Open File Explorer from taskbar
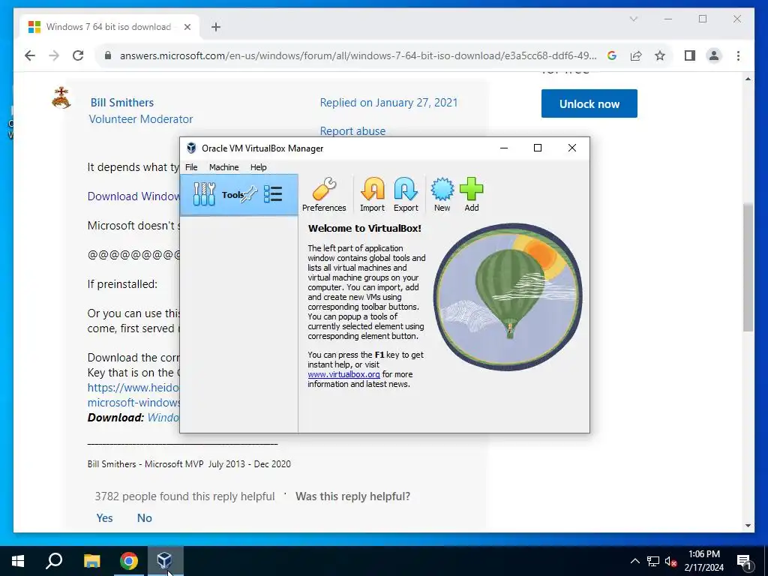Image resolution: width=768 pixels, height=576 pixels. pos(91,561)
